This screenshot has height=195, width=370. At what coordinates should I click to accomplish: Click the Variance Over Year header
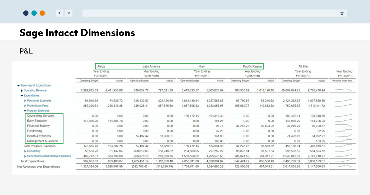pyautogui.click(x=342, y=80)
